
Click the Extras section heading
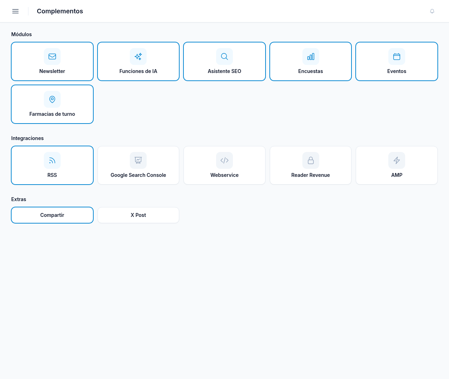pyautogui.click(x=19, y=199)
